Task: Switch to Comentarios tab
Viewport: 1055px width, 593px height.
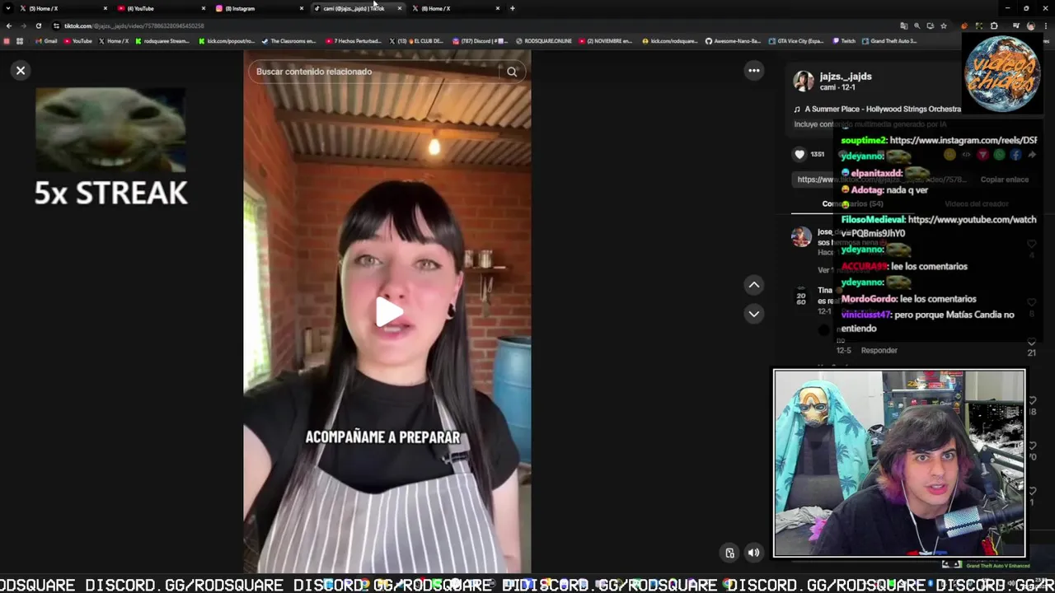Action: (x=852, y=203)
